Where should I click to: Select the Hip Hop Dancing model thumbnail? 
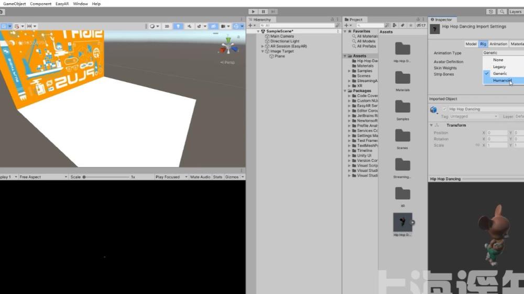pos(402,222)
